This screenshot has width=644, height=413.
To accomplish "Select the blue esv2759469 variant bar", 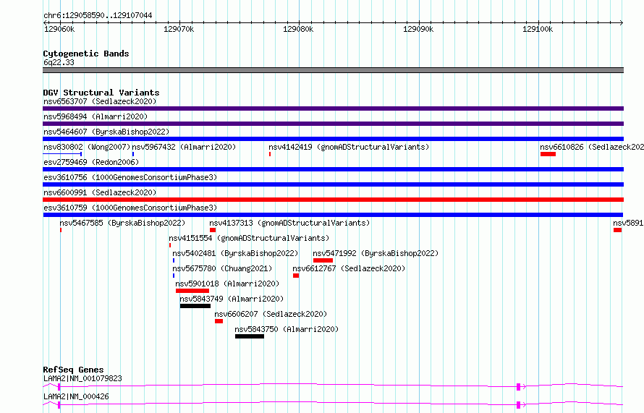I will coord(333,169).
